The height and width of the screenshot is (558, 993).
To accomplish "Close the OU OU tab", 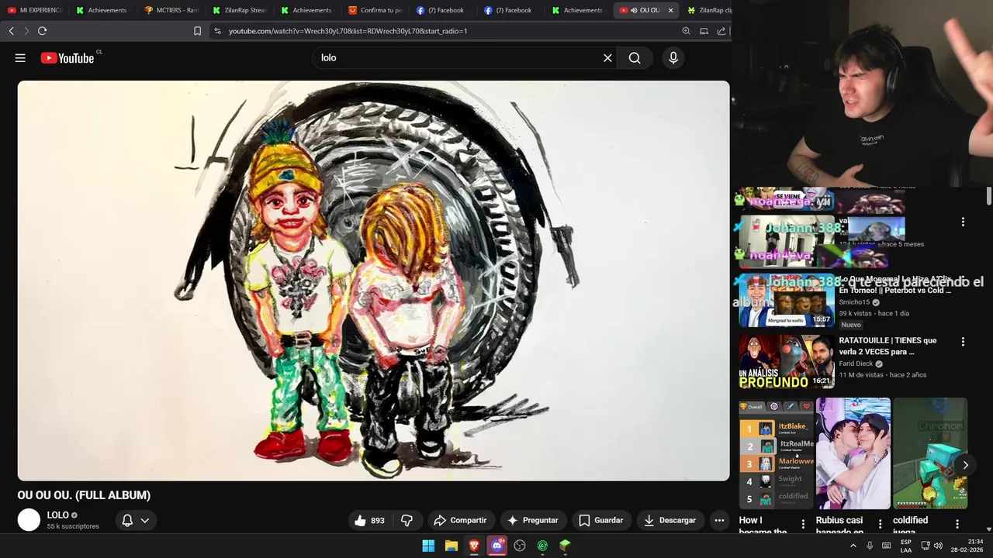I will click(x=670, y=10).
